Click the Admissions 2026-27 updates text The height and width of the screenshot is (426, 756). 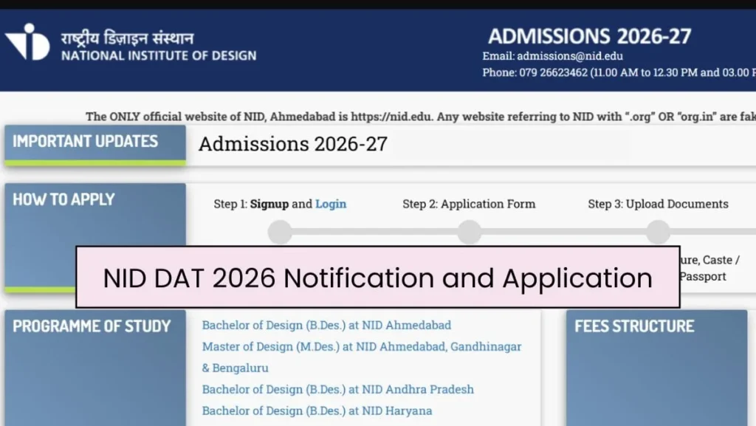(292, 144)
